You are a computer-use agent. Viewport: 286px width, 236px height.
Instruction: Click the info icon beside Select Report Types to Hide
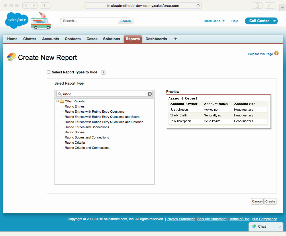(103, 73)
